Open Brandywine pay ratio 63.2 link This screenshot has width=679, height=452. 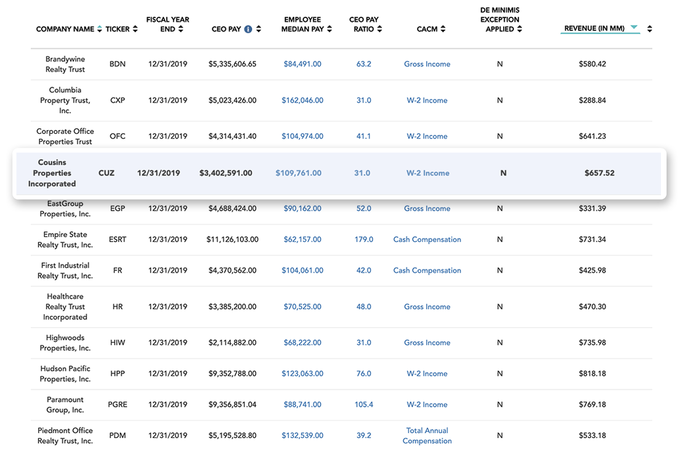(x=364, y=64)
